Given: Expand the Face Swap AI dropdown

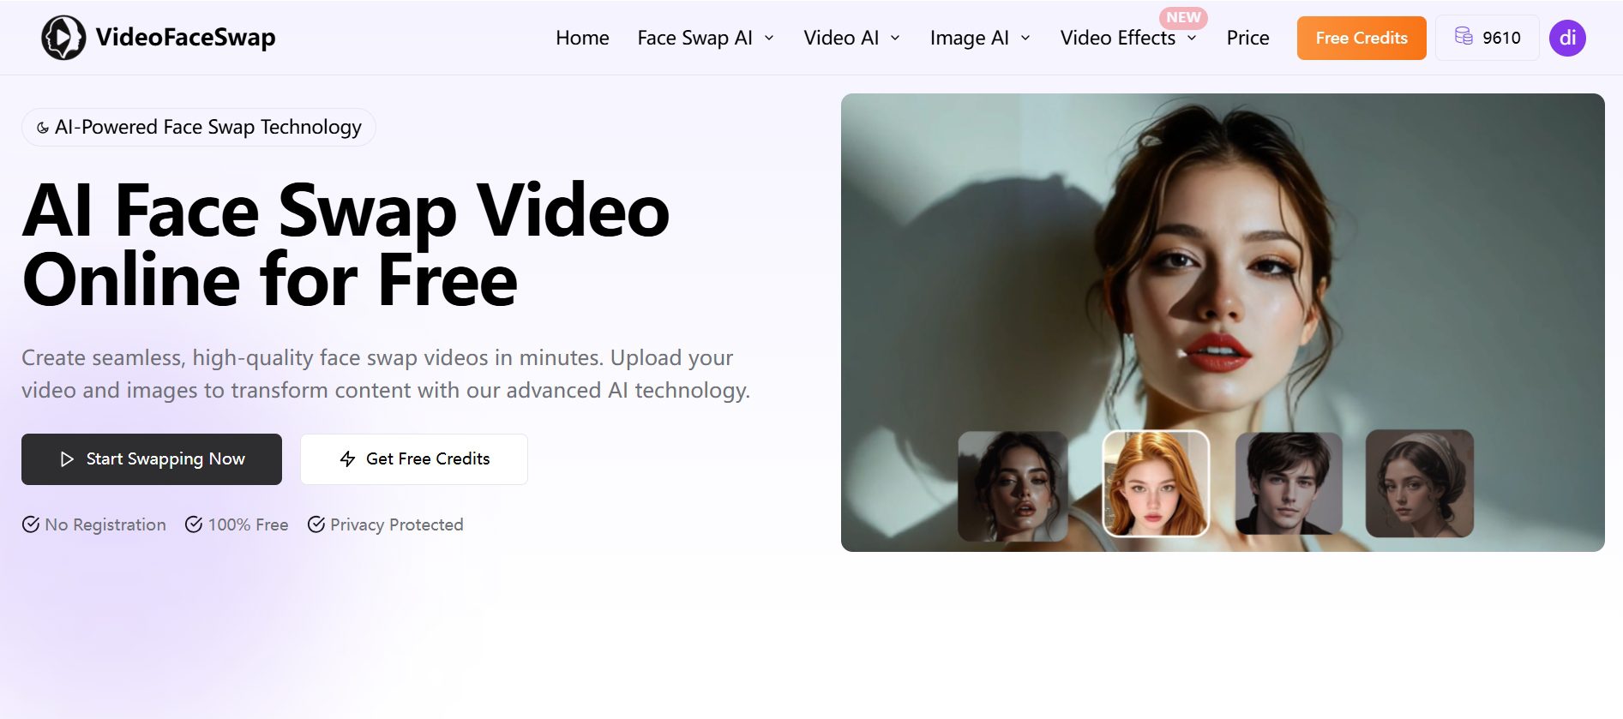Looking at the screenshot, I should (706, 38).
